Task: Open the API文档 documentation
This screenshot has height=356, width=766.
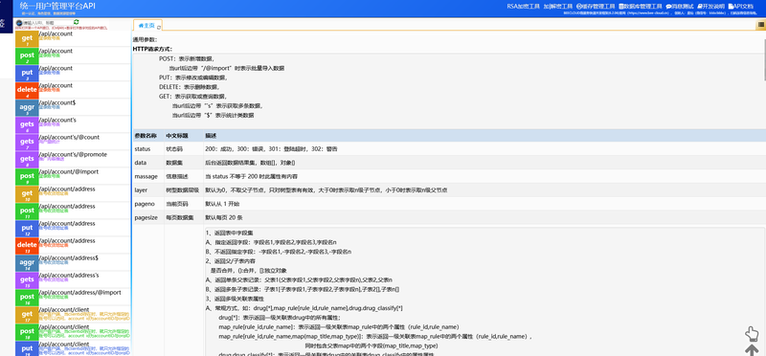Action: tap(741, 7)
